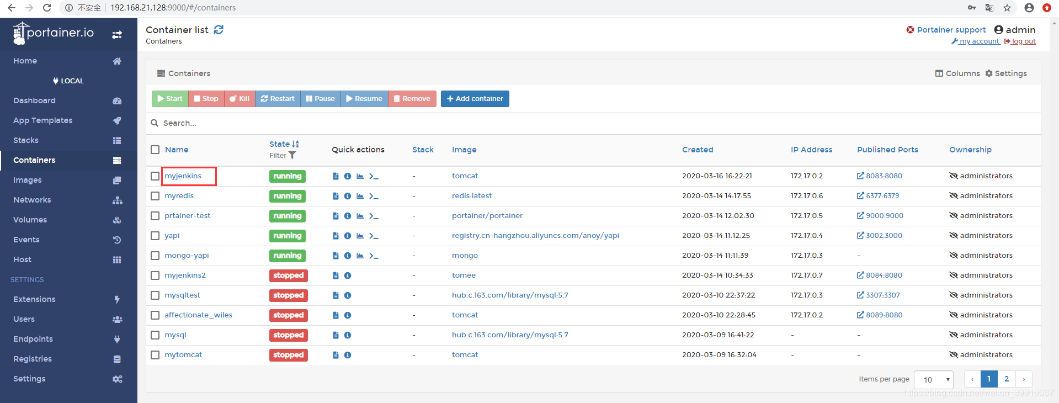Screen dimensions: 1059x403
Task: Click browser reload button
Action: pyautogui.click(x=47, y=8)
